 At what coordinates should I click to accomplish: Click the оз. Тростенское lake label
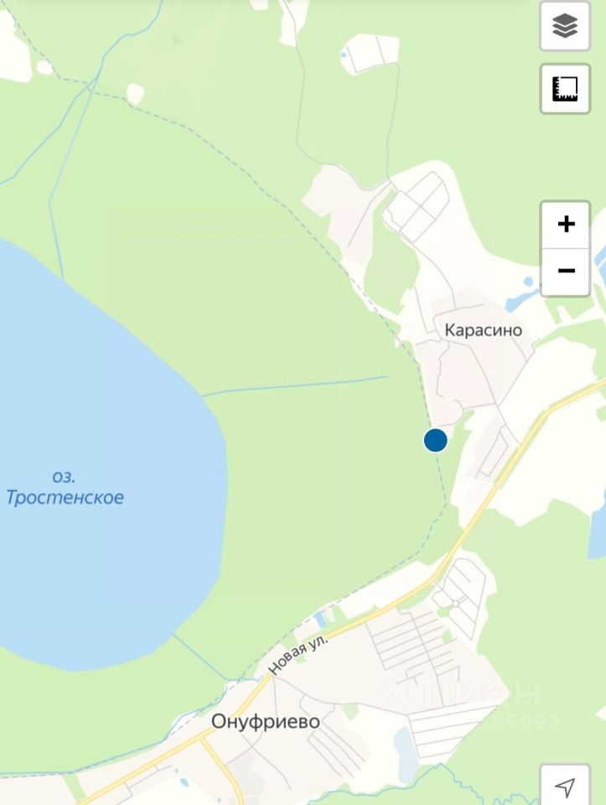[65, 487]
